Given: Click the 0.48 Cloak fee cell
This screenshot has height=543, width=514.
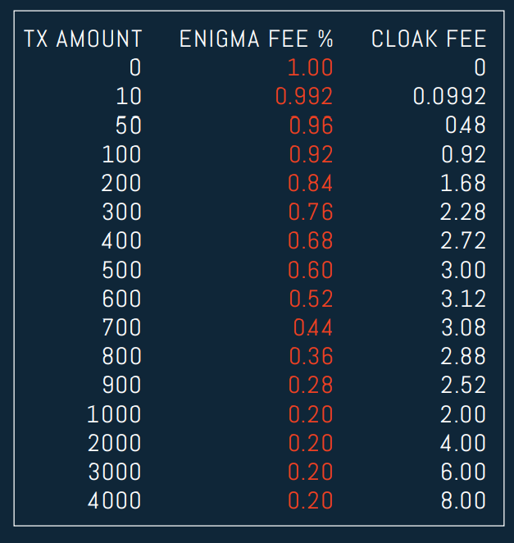Looking at the screenshot, I should pos(466,125).
